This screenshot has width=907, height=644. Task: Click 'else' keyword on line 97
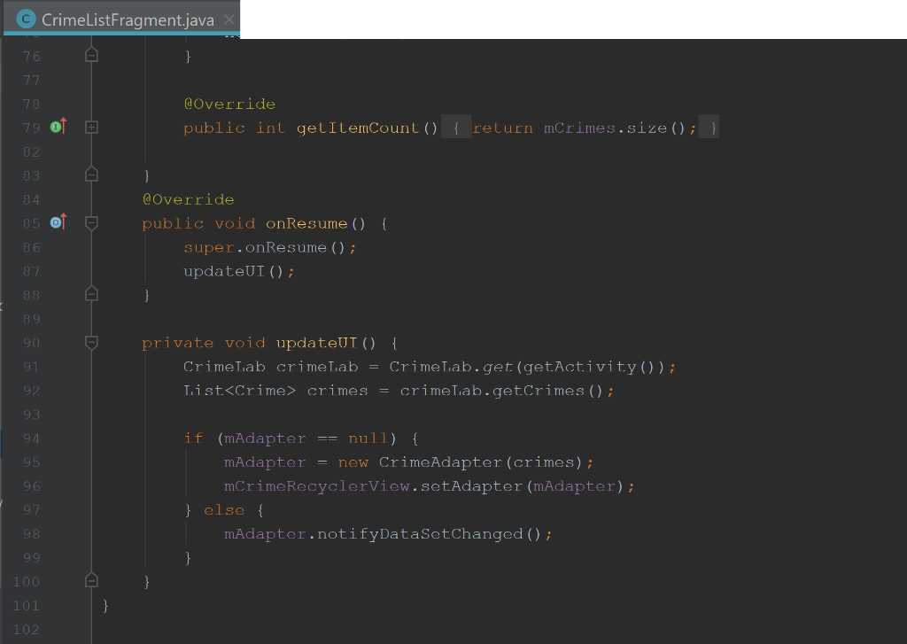coord(224,510)
